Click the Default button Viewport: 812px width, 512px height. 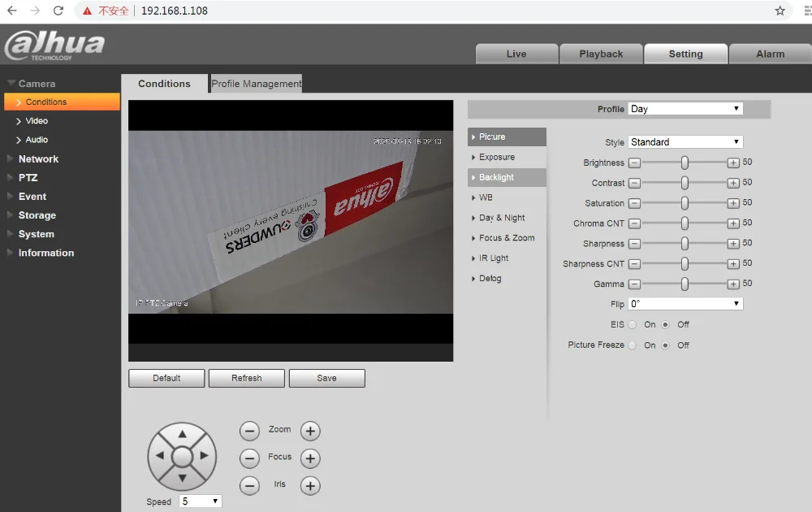pos(166,378)
